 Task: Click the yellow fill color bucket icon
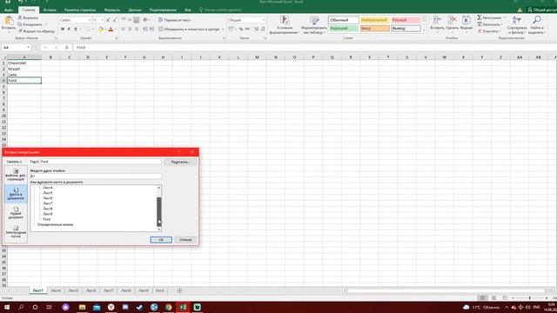pyautogui.click(x=101, y=29)
